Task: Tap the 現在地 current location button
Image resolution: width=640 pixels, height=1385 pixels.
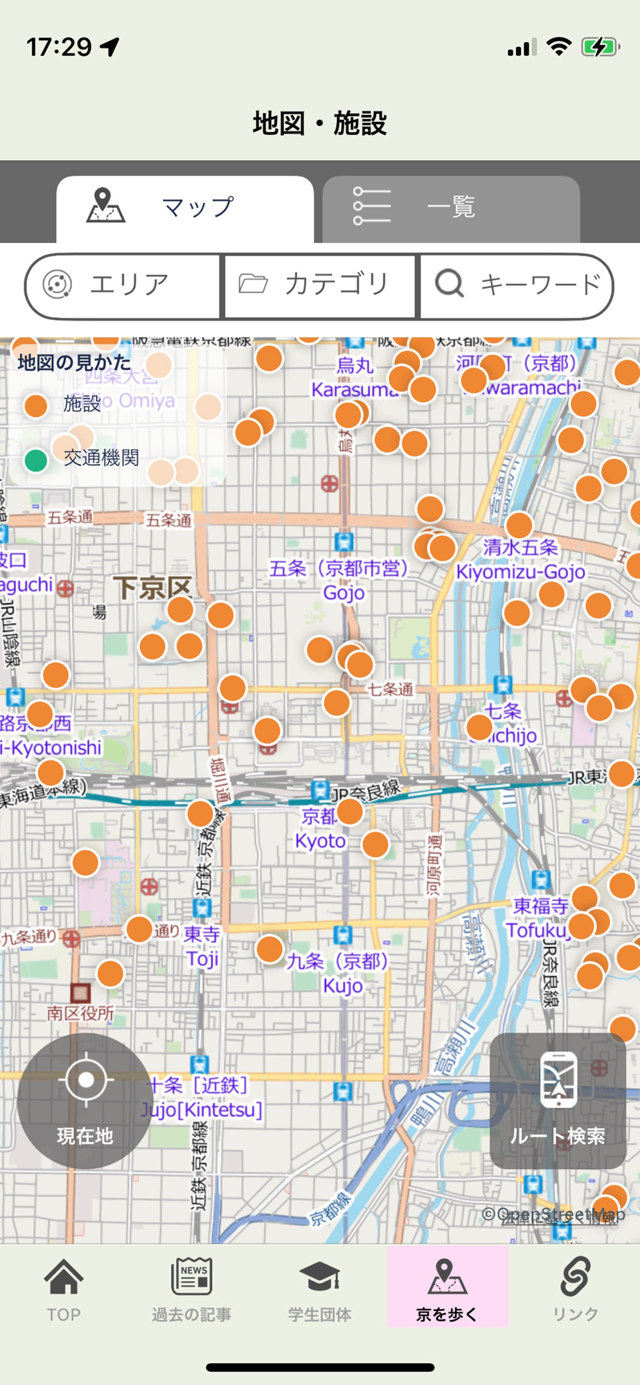Action: click(x=85, y=1101)
